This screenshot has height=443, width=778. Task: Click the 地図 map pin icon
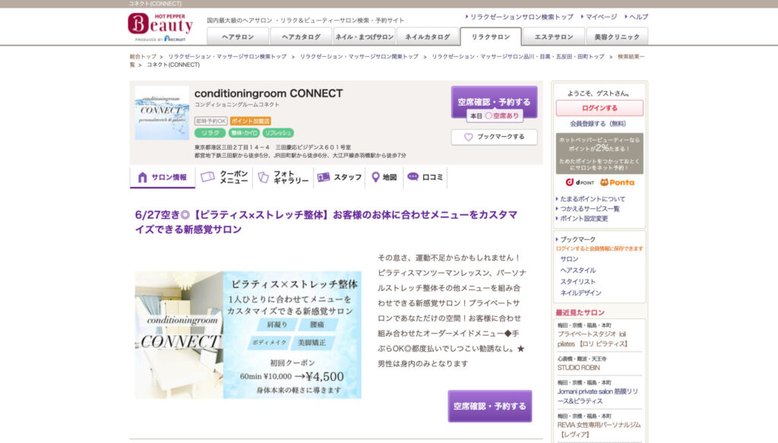pyautogui.click(x=375, y=177)
